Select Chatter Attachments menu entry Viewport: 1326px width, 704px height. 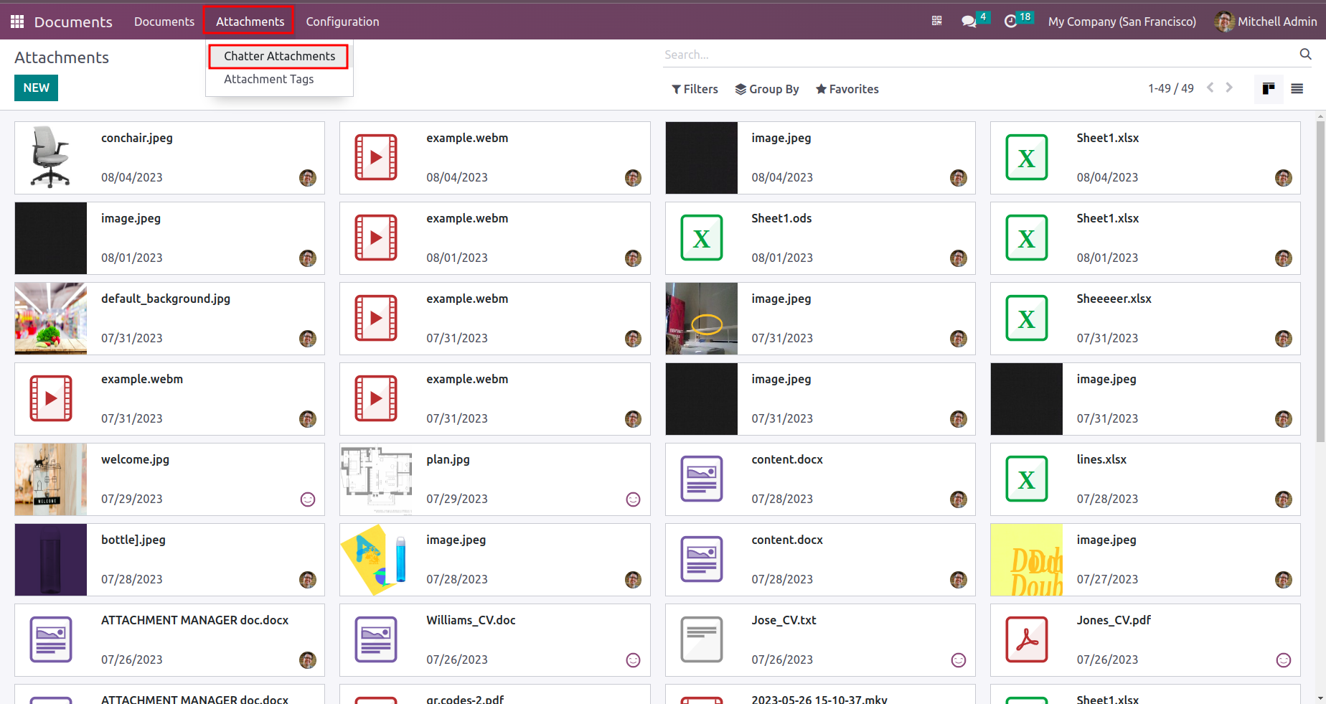[279, 56]
